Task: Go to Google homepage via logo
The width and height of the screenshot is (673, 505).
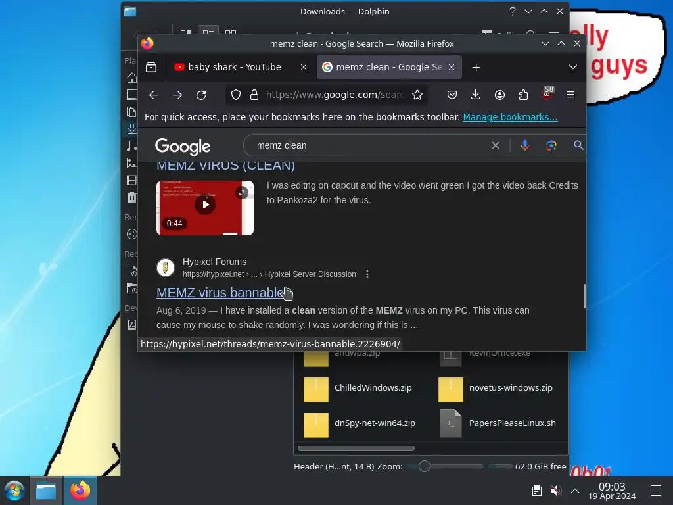Action: coord(183,147)
